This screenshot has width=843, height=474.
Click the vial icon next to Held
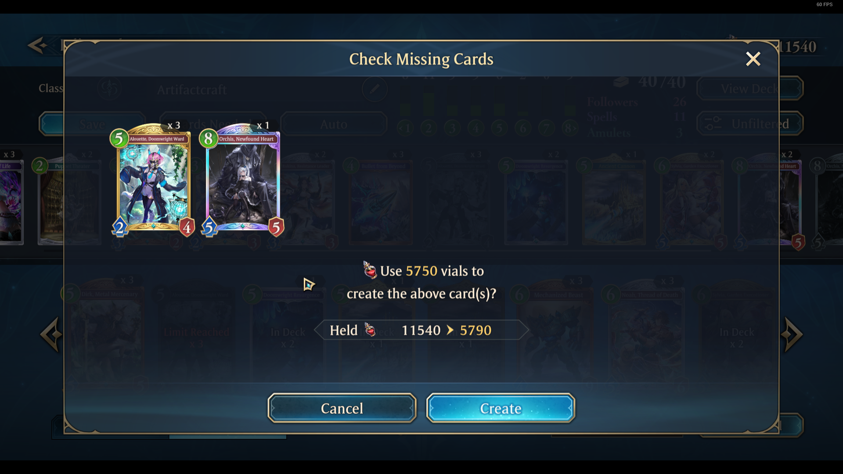click(370, 330)
